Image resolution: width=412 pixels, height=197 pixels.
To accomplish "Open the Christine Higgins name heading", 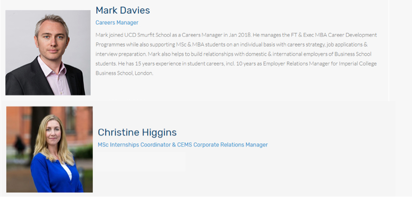I will coord(137,132).
